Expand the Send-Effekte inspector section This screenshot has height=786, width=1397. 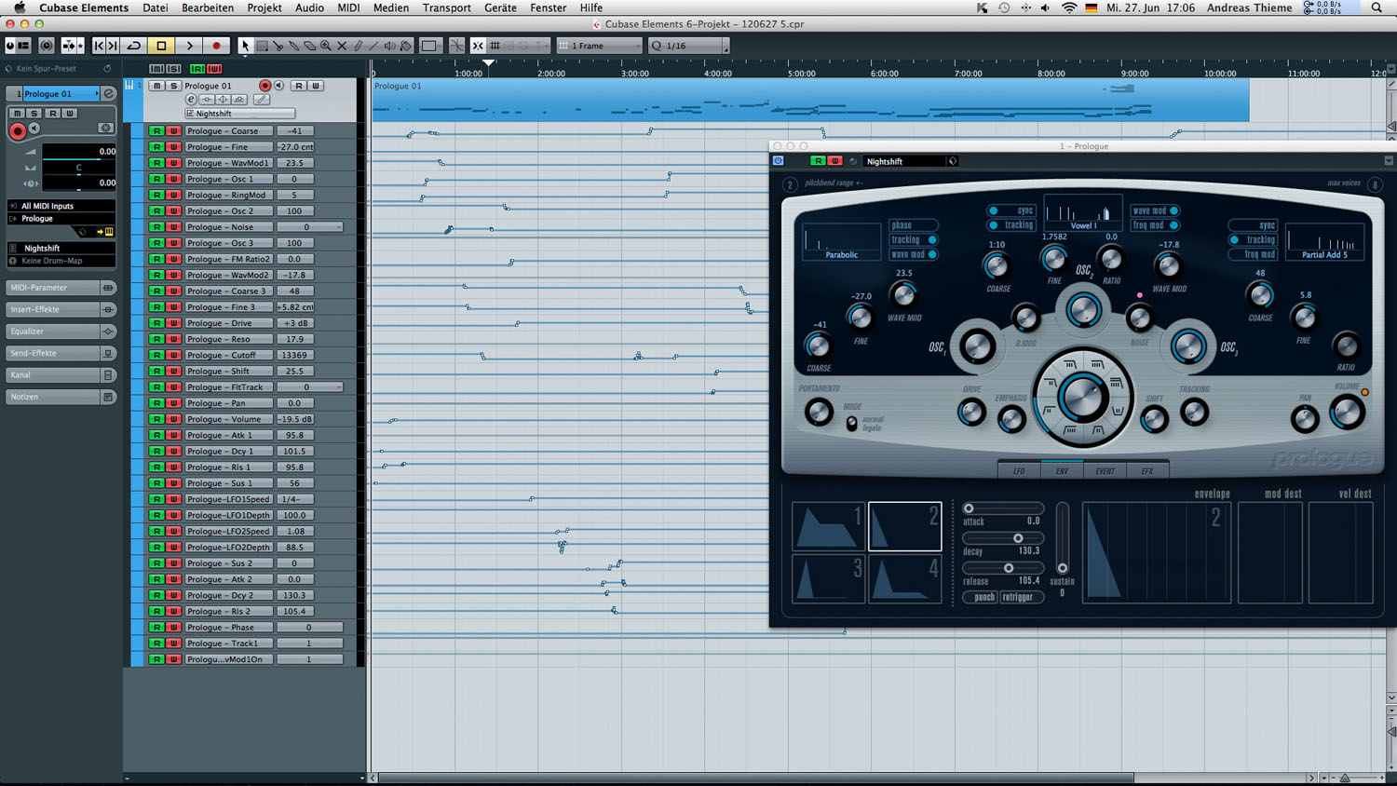pos(61,353)
